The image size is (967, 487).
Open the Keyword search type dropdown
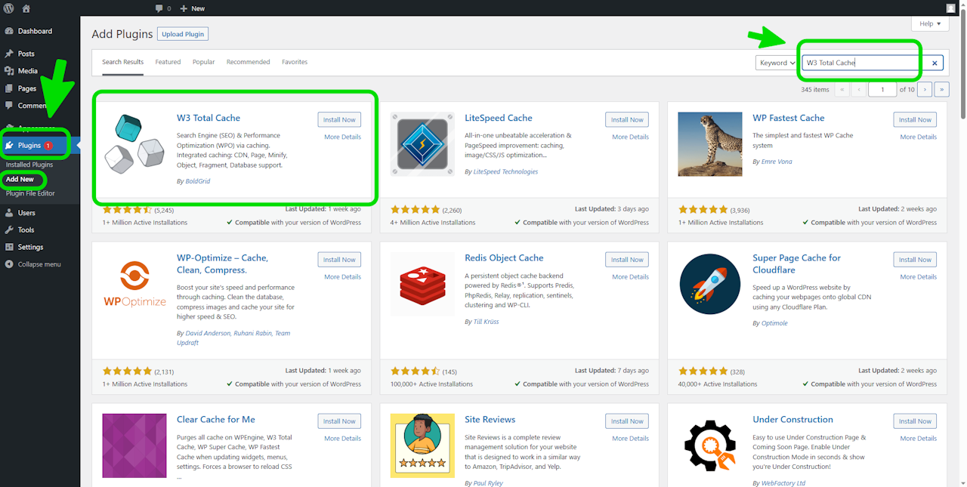pyautogui.click(x=777, y=63)
